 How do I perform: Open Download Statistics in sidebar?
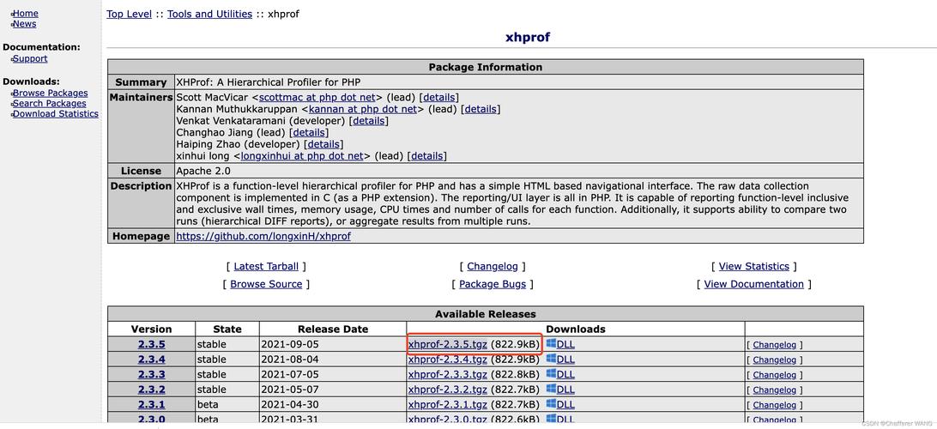click(x=56, y=113)
